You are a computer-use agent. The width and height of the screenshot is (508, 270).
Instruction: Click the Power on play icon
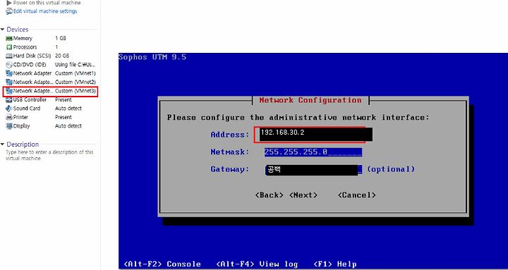(x=9, y=3)
